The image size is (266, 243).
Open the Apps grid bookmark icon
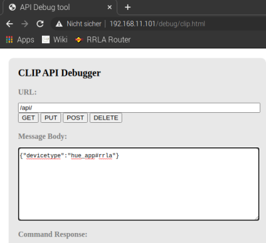9,40
